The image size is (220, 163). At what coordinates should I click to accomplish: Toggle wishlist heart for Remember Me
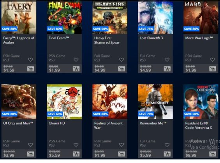167,145
